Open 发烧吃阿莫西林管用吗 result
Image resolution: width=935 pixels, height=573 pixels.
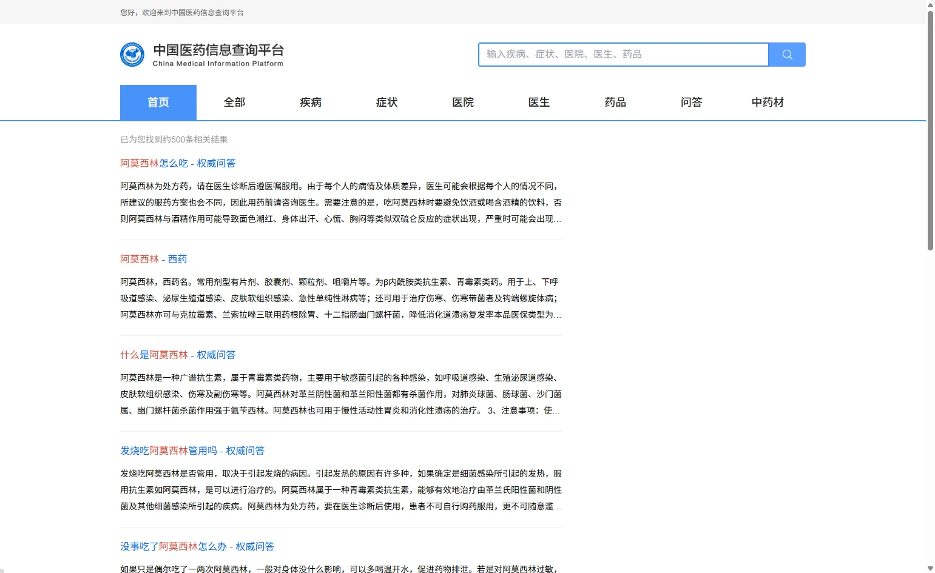[192, 451]
